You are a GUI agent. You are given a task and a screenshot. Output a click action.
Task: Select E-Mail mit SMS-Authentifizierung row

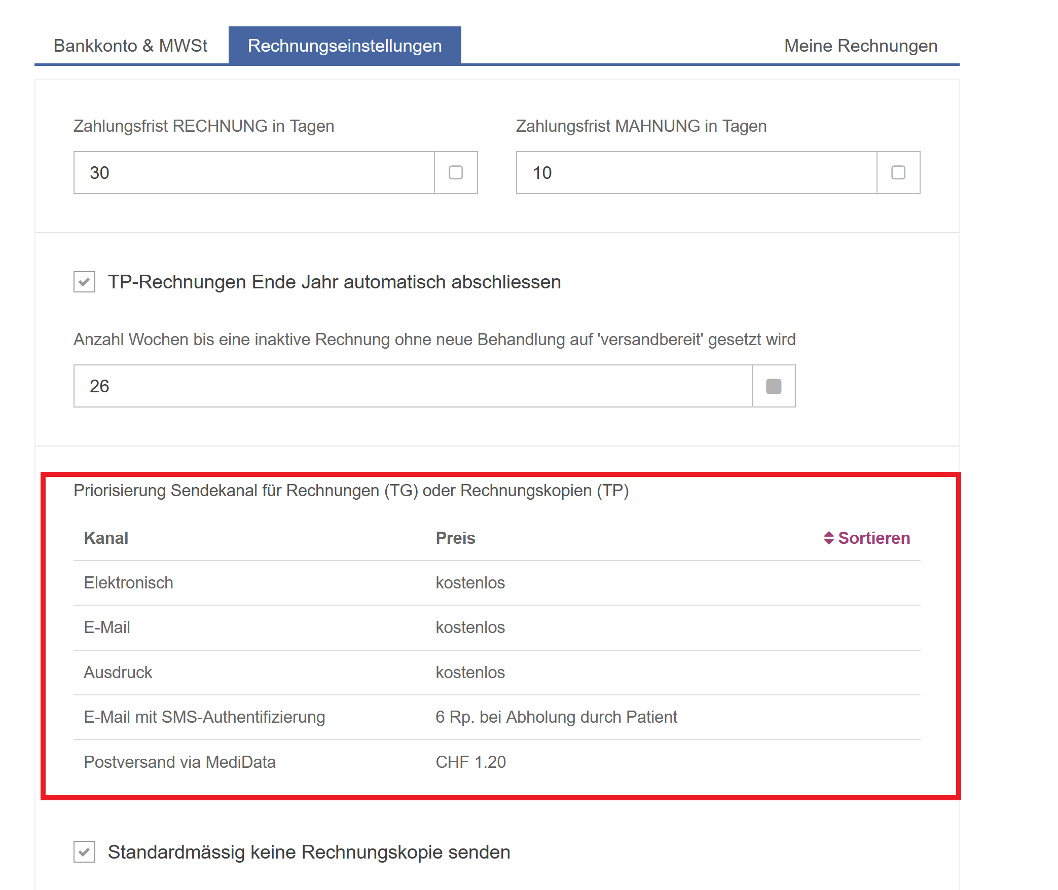click(x=497, y=717)
